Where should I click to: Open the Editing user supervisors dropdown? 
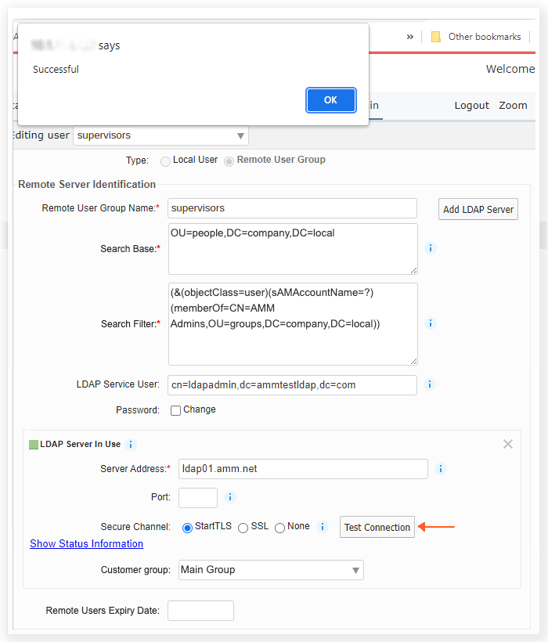tap(160, 135)
